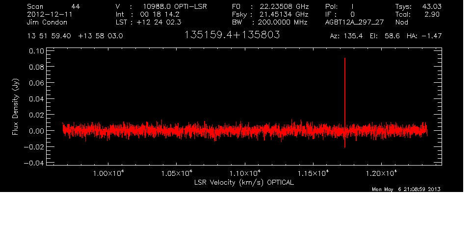Click the Nod procedure label
Viewport: 472px width, 240px height.
[401, 22]
